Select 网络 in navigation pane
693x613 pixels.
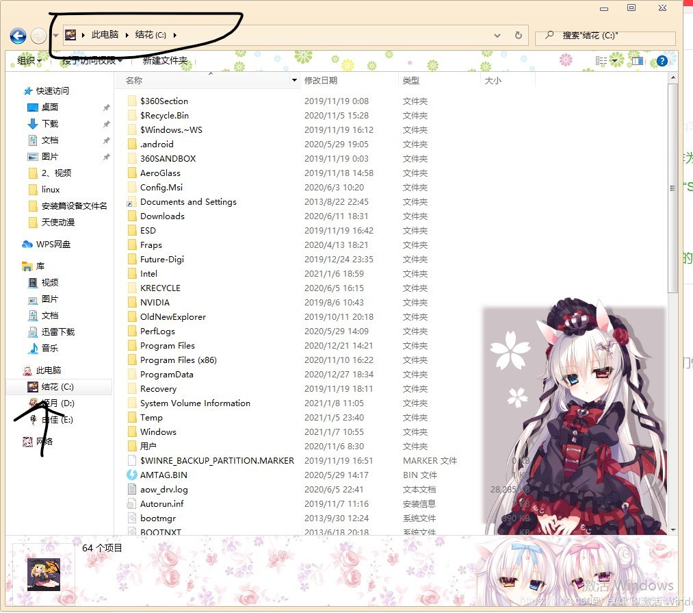point(44,441)
